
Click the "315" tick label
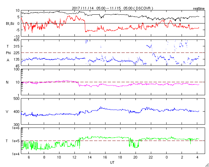(17, 46)
